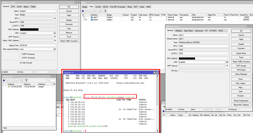Click OK in bridge1 window

coord(69,7)
